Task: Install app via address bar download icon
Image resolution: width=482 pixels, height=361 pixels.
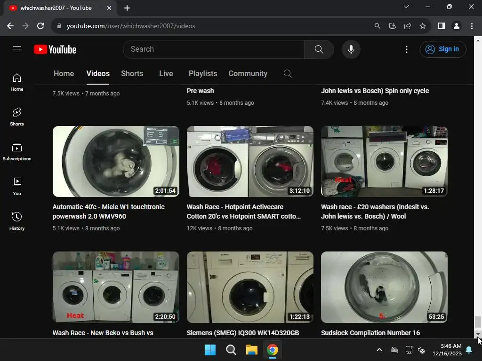Action: [x=392, y=26]
